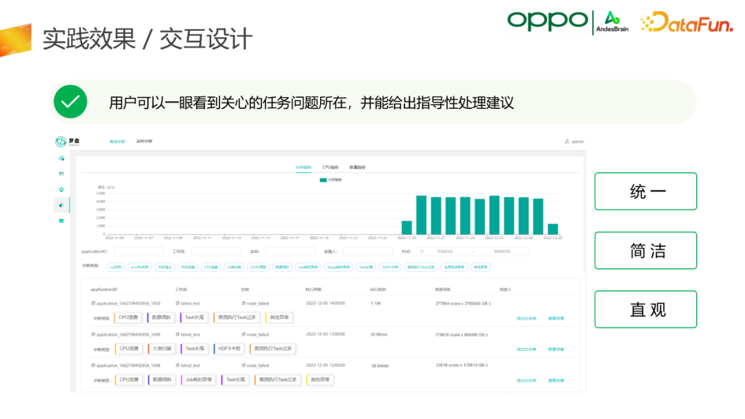Open the 结束时间 date picker
745x419 pixels.
point(501,252)
